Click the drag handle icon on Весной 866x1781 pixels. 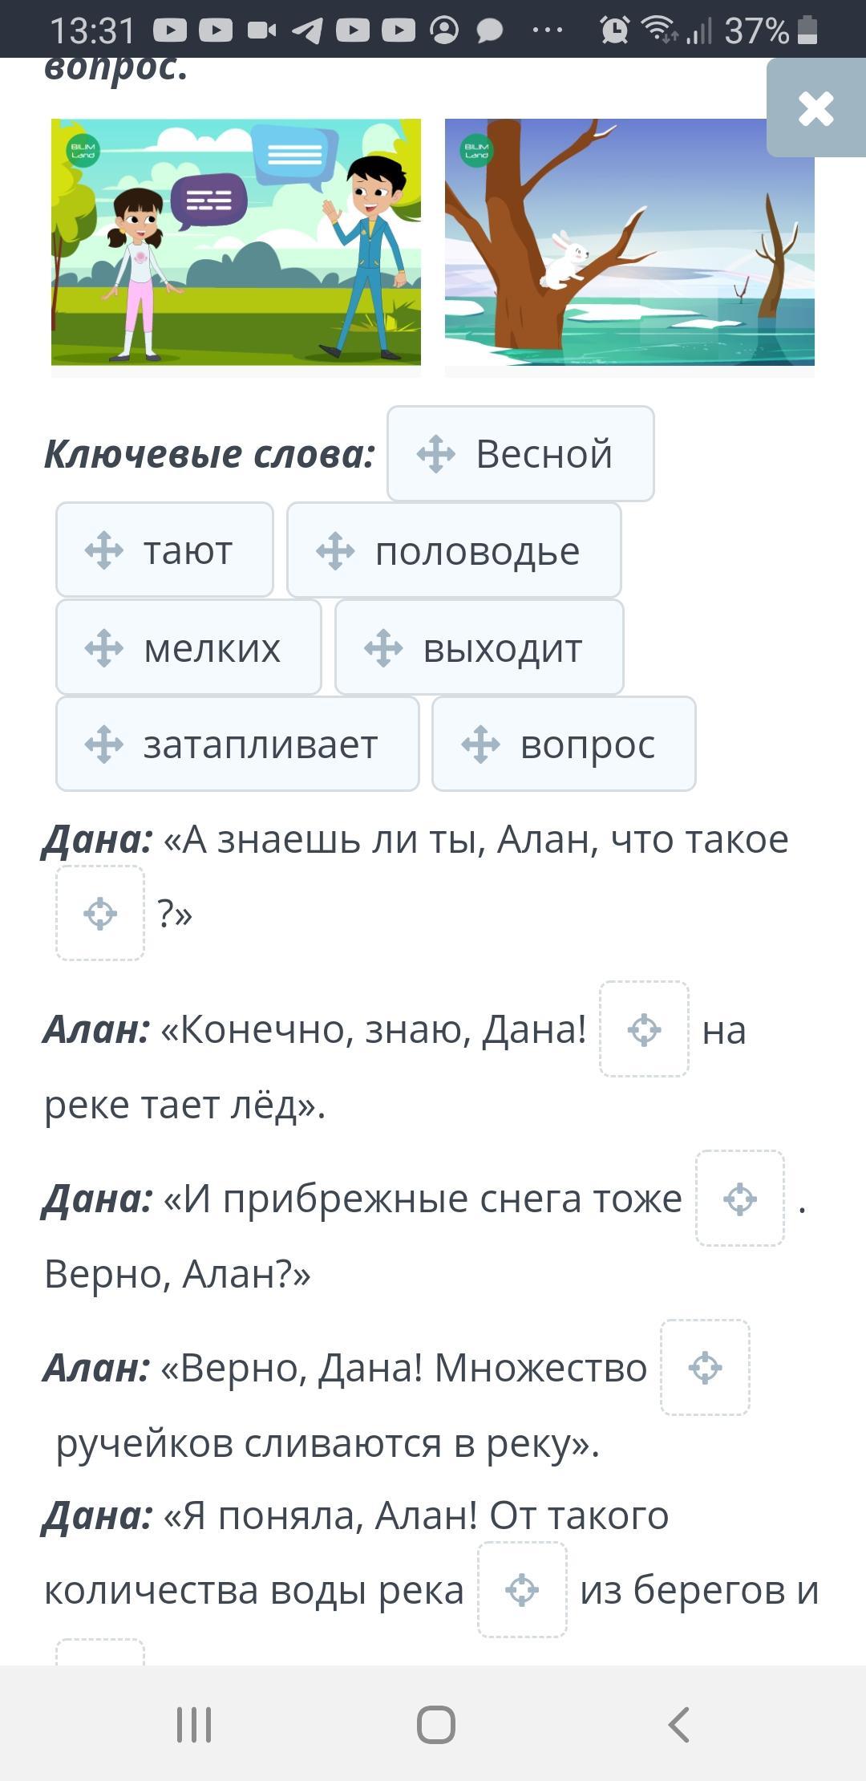pos(436,454)
